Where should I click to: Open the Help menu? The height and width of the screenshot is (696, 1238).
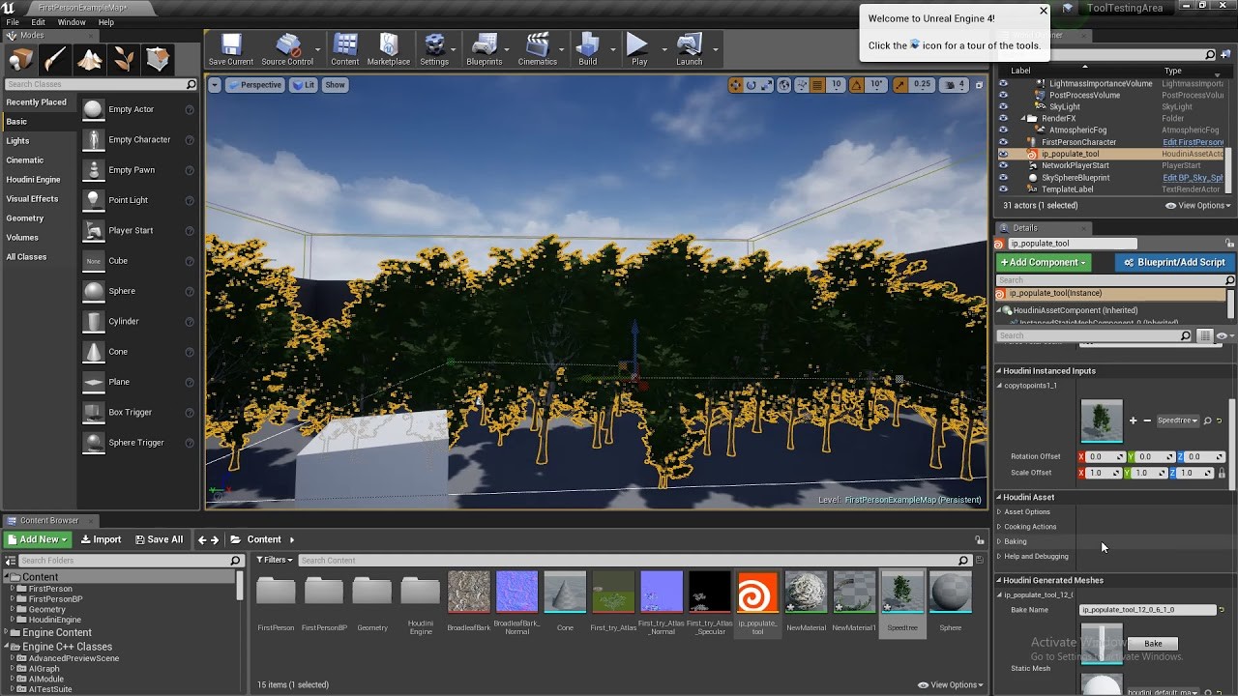point(105,21)
